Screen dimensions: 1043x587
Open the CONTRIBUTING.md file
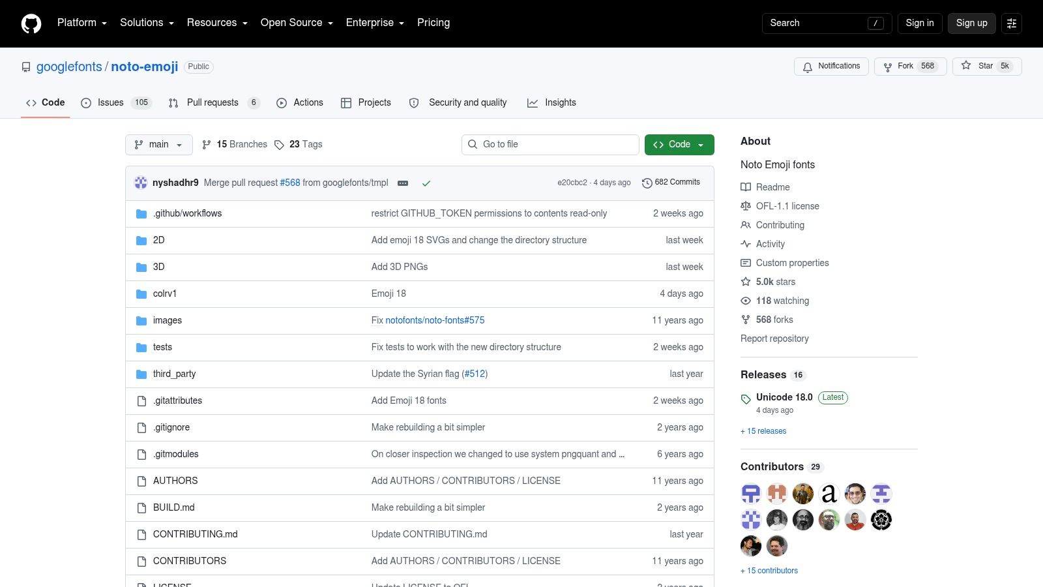[196, 535]
